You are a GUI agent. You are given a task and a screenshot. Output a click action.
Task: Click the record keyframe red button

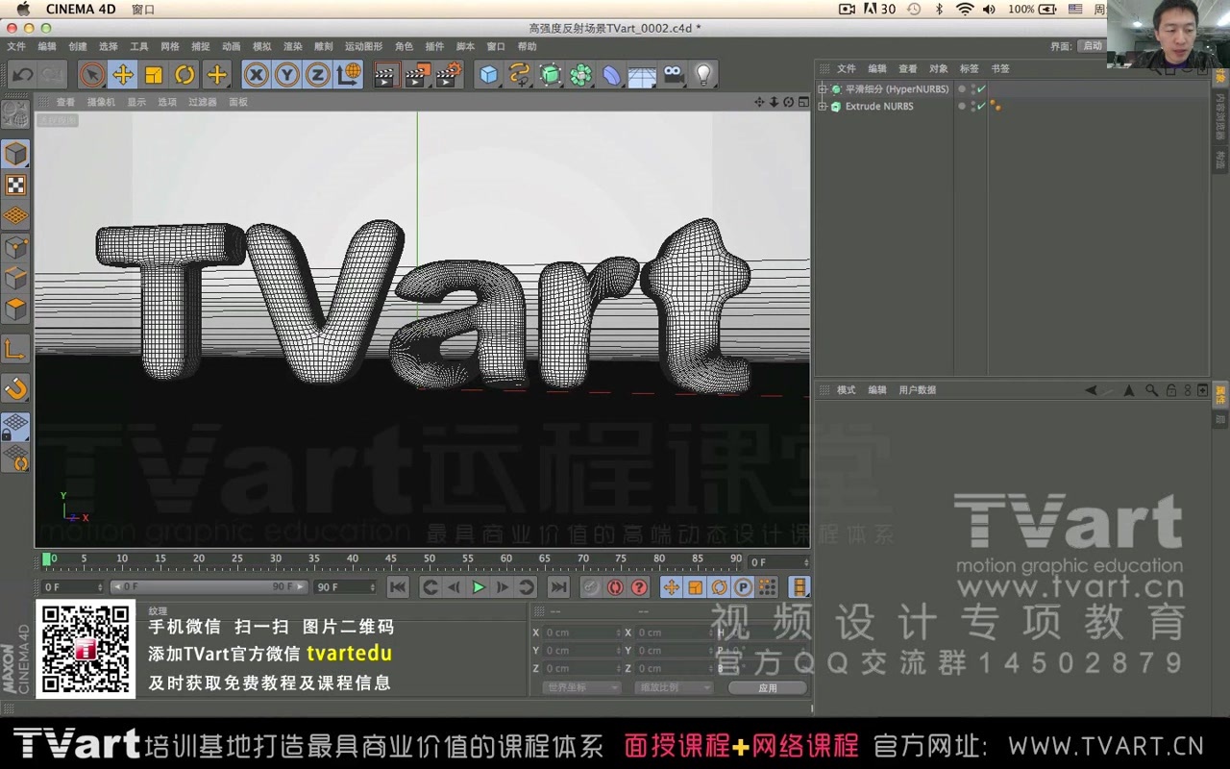591,587
